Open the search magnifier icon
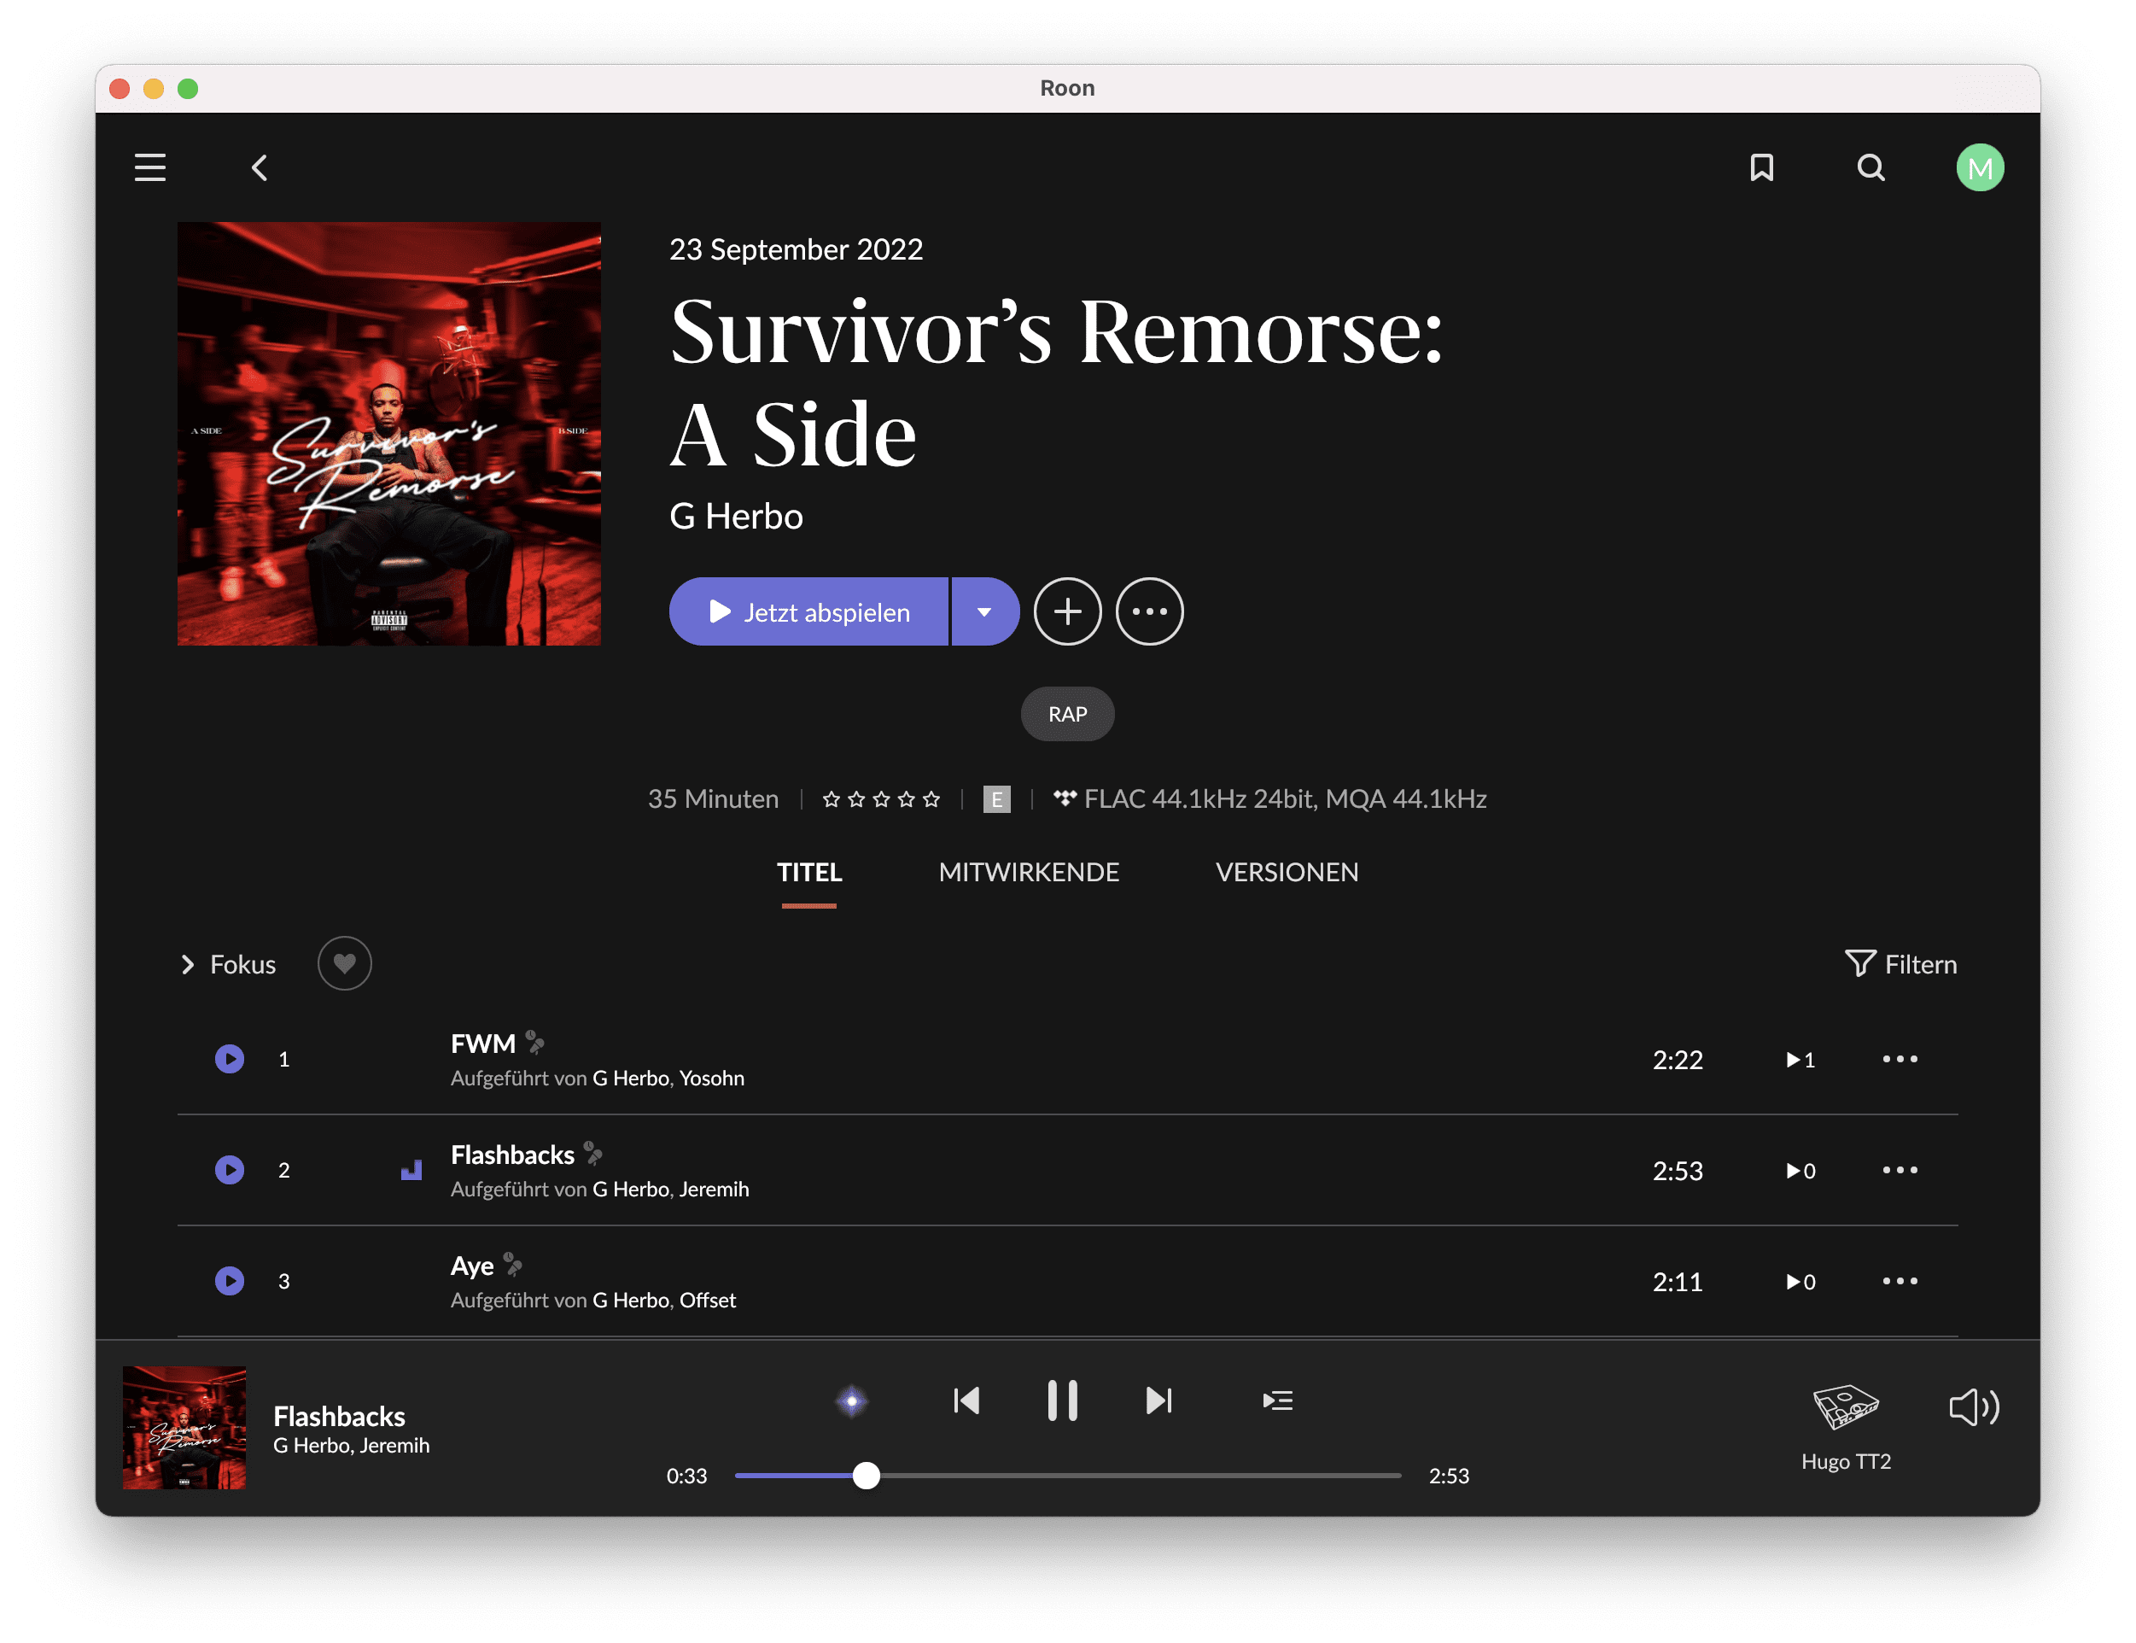Screen dimensions: 2136x1643 tap(1870, 167)
